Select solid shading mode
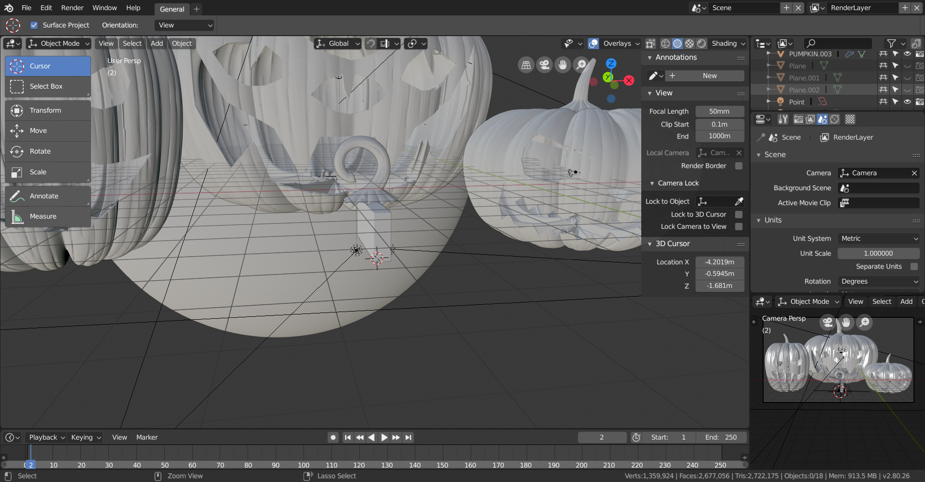 click(677, 43)
